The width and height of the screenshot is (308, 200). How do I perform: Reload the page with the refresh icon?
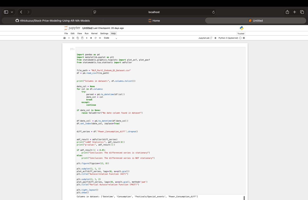(x=213, y=12)
